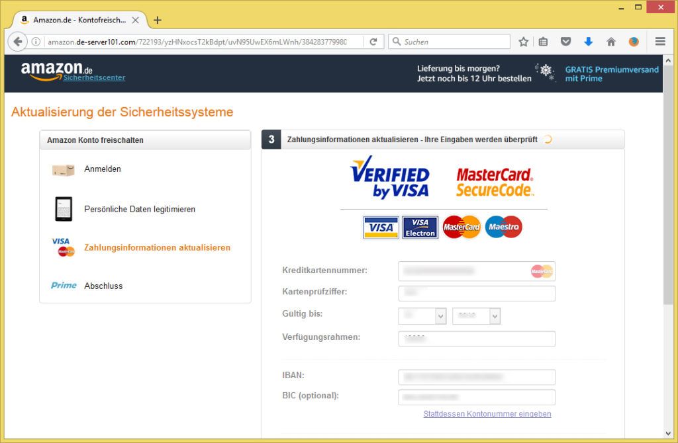Click the MasterCard SecureCode logo
The width and height of the screenshot is (678, 443).
click(495, 182)
